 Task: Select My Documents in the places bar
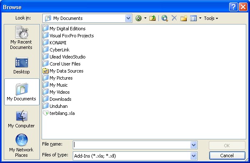22,92
